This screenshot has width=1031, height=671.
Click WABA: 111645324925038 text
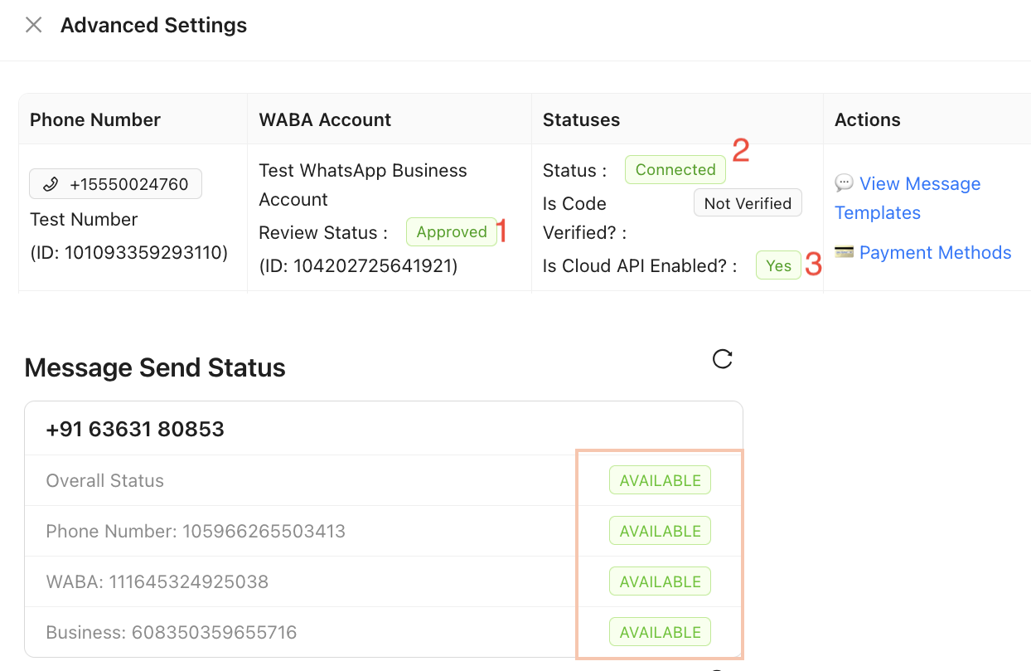click(157, 581)
